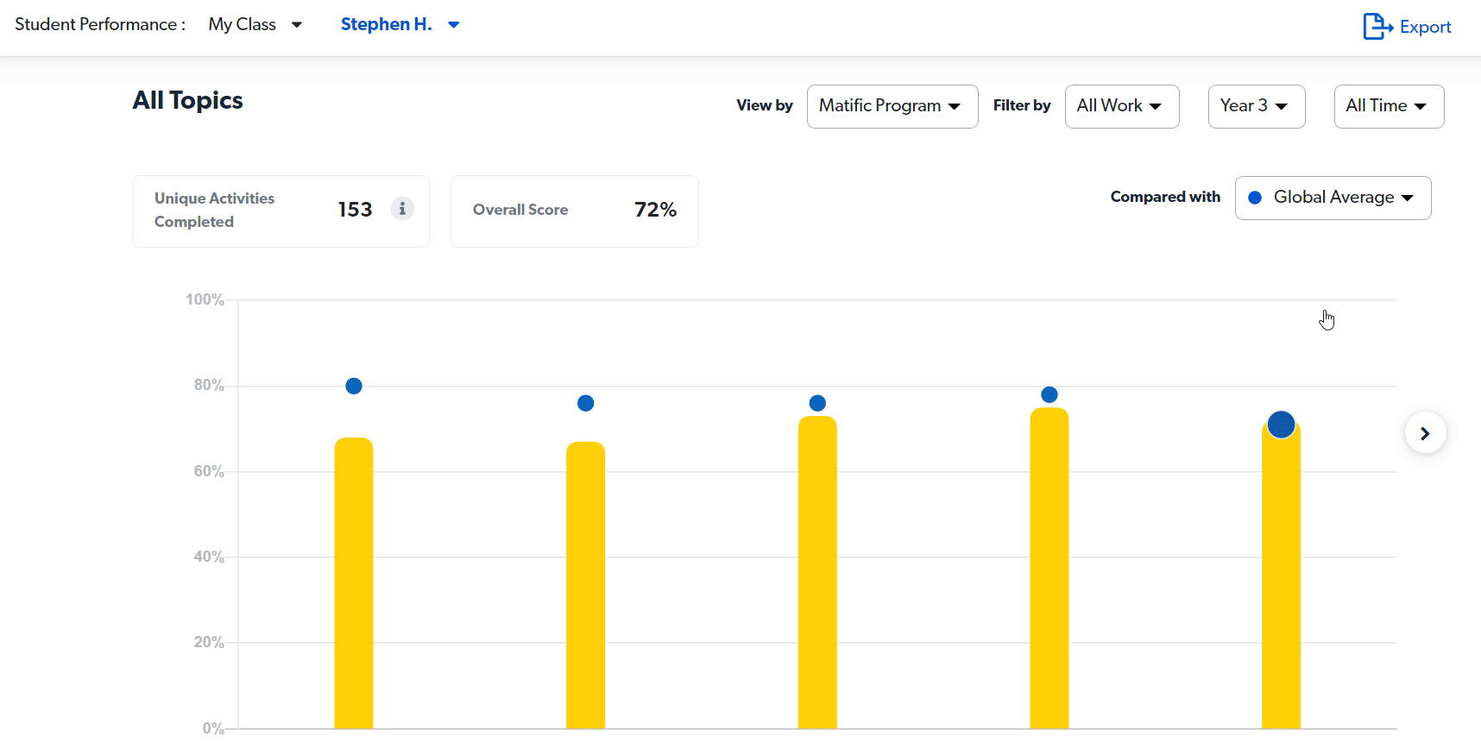Click the Export icon button
1481x743 pixels.
[1407, 27]
